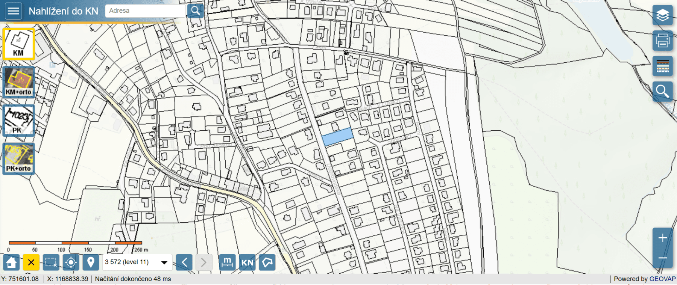The width and height of the screenshot is (677, 285).
Task: Clear selection with yellow X button
Action: coord(31,262)
